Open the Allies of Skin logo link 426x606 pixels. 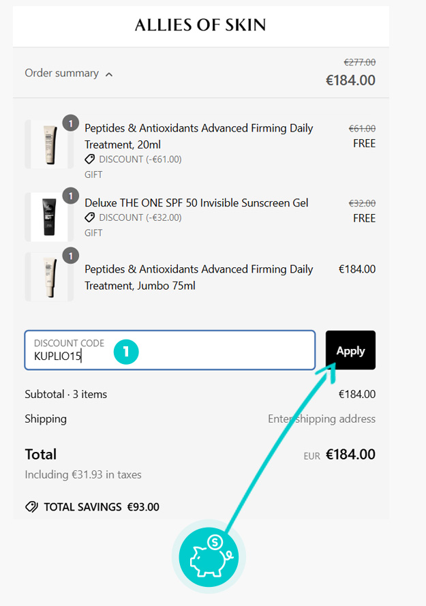[200, 25]
